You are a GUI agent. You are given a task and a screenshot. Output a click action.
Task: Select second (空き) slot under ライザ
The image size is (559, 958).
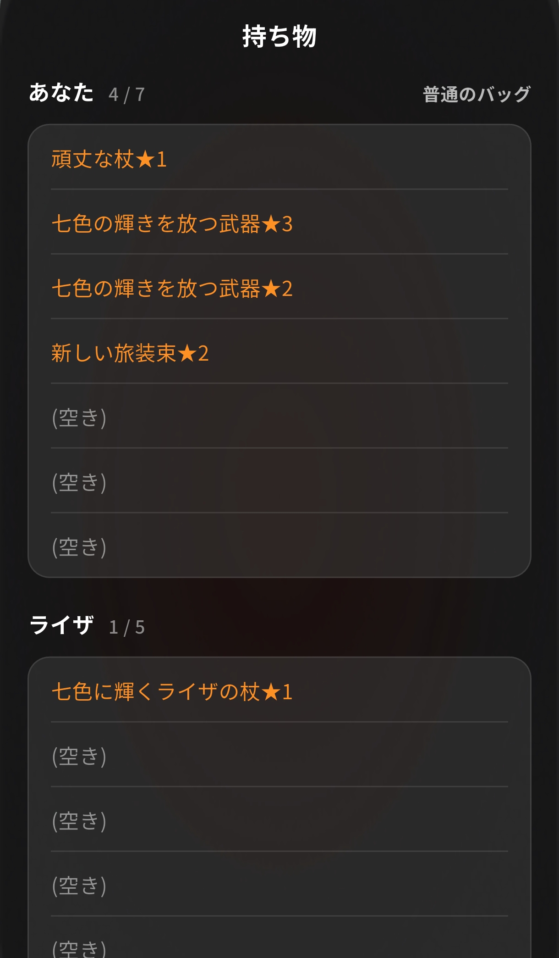click(279, 819)
